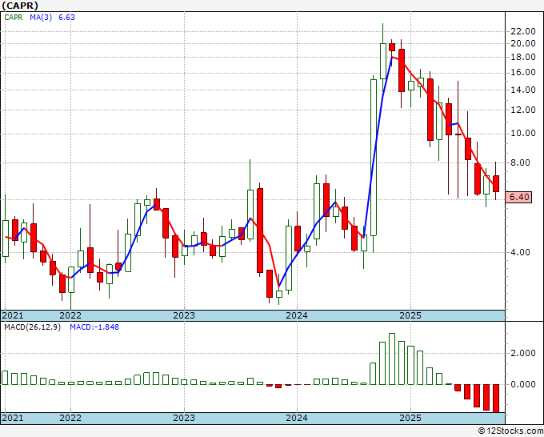Image resolution: width=544 pixels, height=437 pixels.
Task: Click the 12.00 price axis label
Action: pos(523,110)
